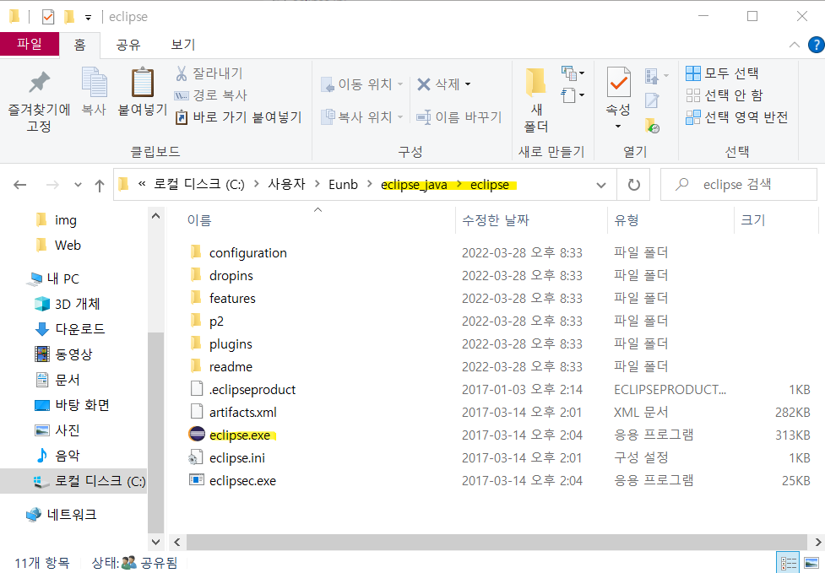Sort by 수정한 날짜 column header
This screenshot has height=573, width=825.
pos(496,220)
